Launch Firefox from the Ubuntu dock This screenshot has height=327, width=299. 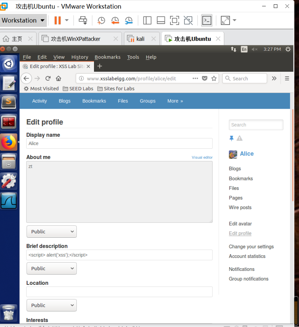(9, 142)
